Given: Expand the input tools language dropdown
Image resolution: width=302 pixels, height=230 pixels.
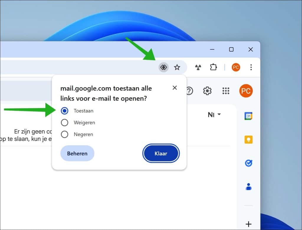Looking at the screenshot, I should (x=214, y=115).
